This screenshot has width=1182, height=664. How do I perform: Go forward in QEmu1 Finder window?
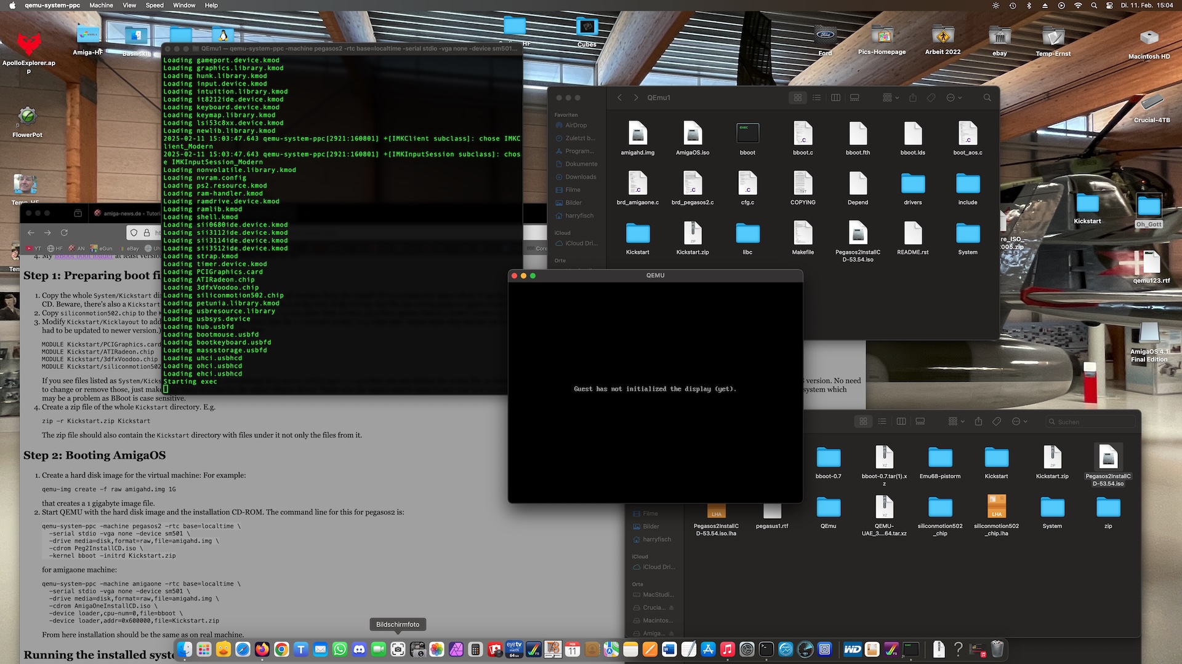coord(636,98)
